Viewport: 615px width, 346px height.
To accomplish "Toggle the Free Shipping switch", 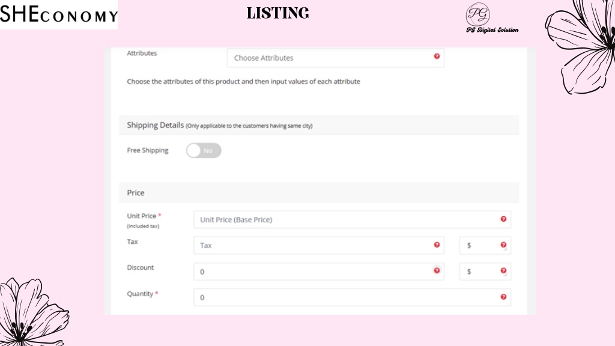I will coord(204,151).
